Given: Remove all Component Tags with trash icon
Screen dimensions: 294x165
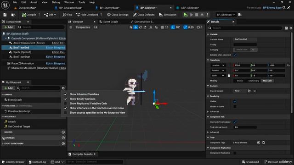Looking at the screenshot, I should [264, 143].
